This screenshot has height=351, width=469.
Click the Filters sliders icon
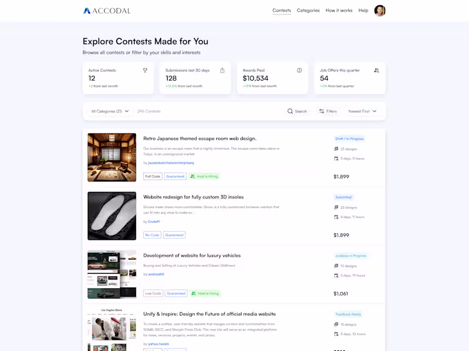click(321, 111)
